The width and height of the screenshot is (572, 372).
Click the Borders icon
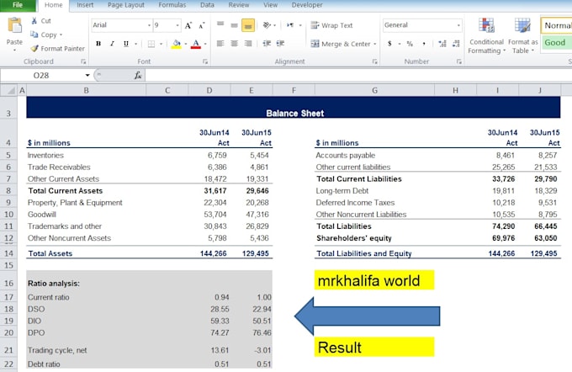coord(151,44)
